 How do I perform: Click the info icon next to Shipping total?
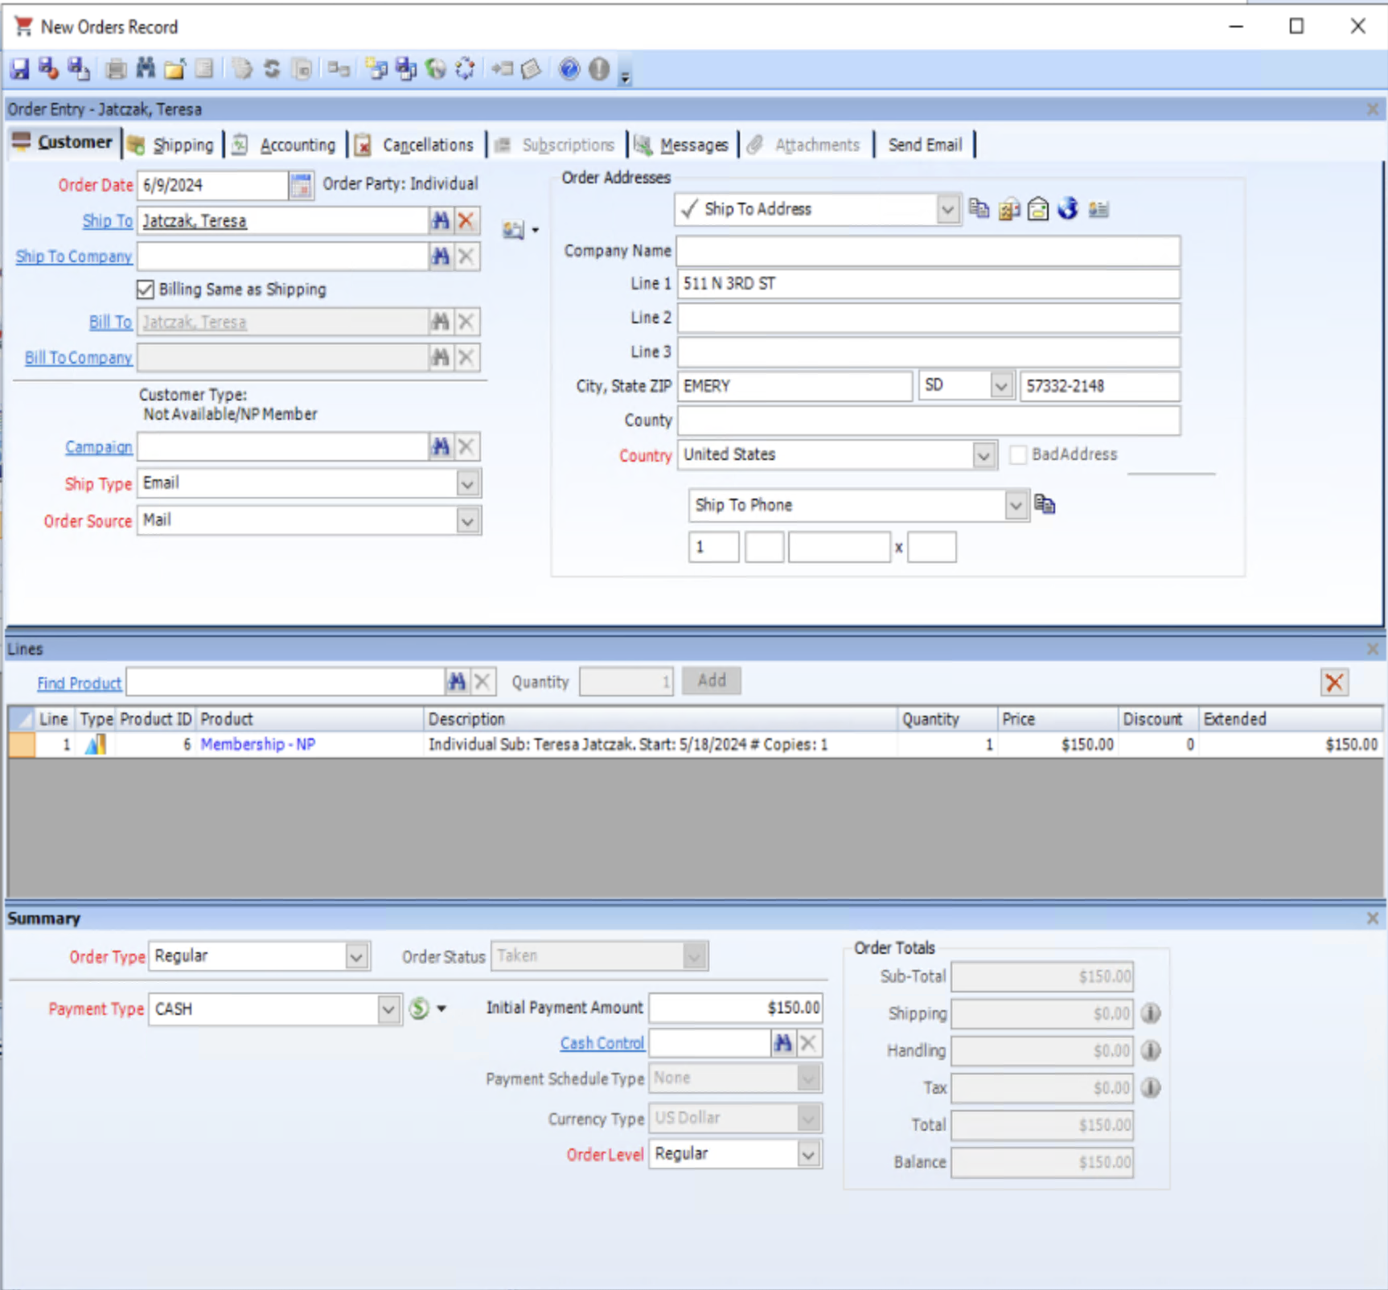click(x=1150, y=1013)
